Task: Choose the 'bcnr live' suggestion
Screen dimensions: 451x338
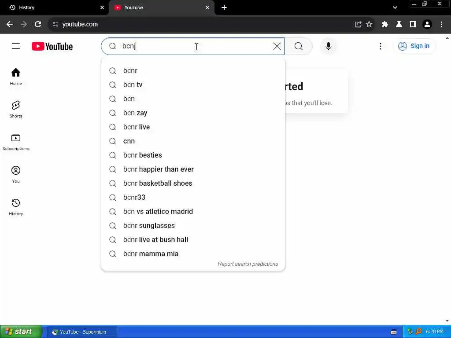Action: click(193, 127)
